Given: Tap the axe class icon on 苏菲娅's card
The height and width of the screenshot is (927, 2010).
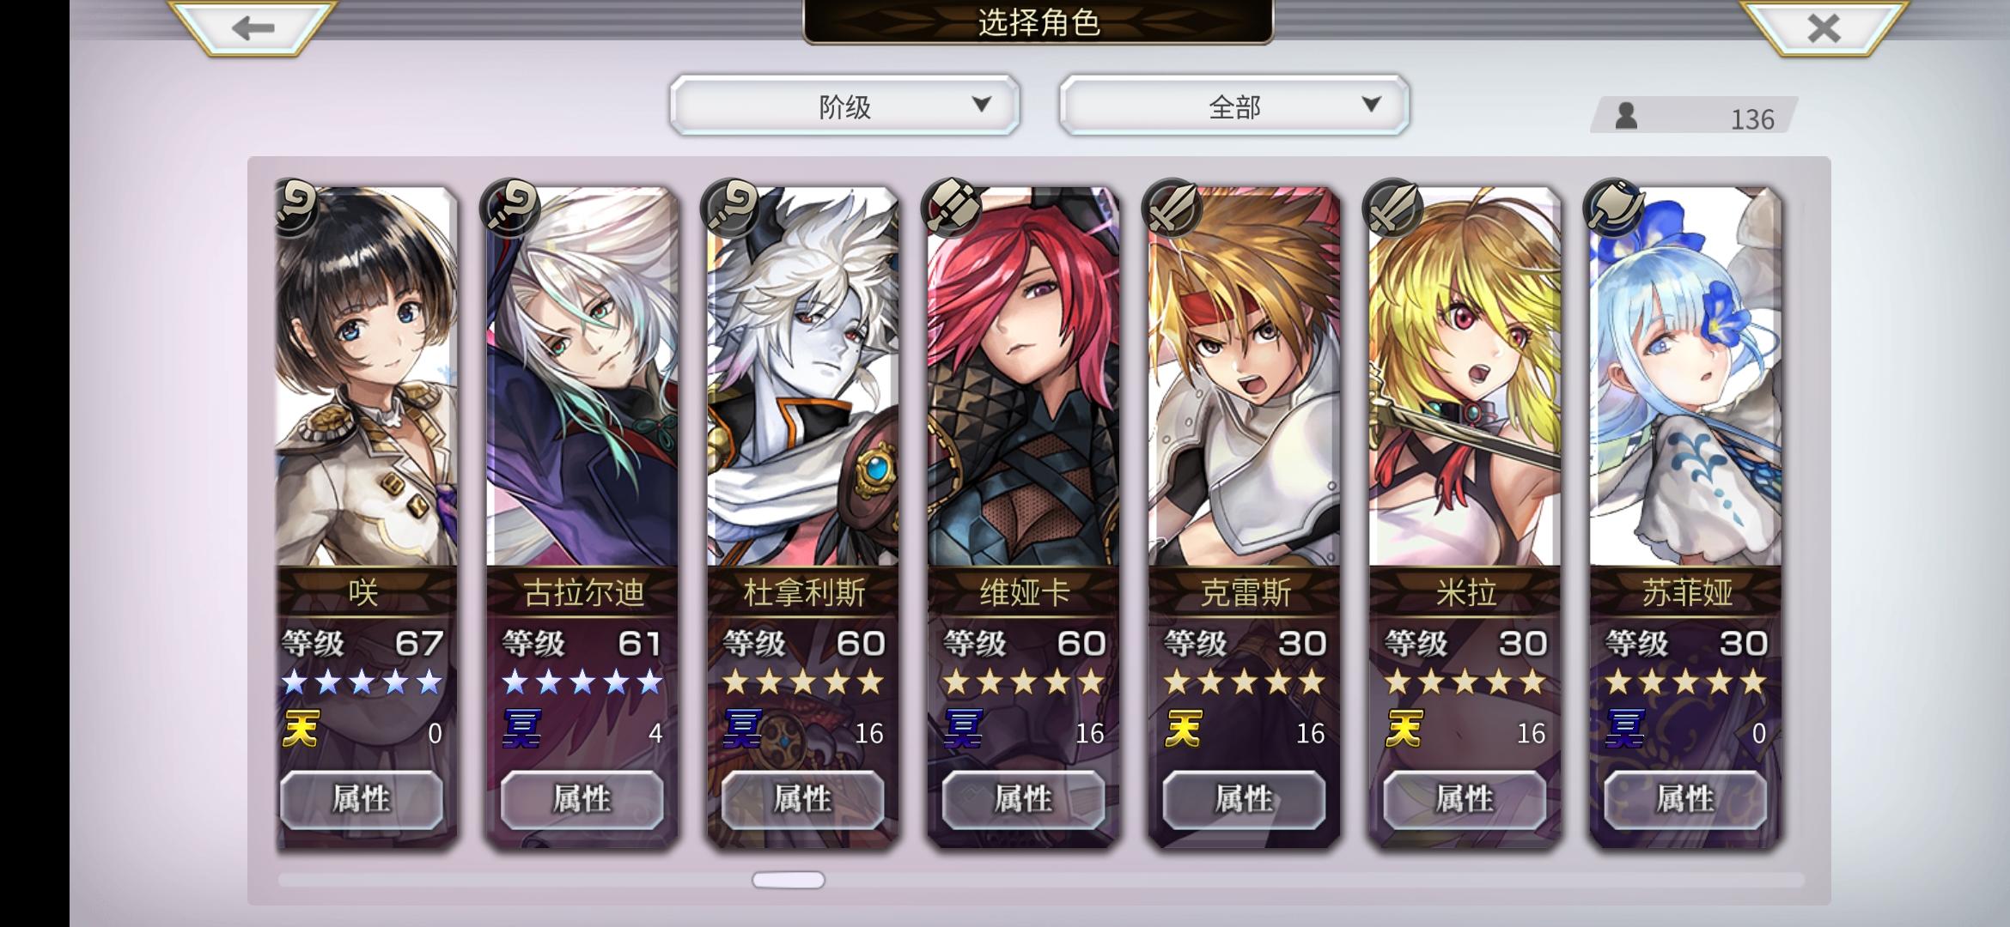Looking at the screenshot, I should 1613,207.
